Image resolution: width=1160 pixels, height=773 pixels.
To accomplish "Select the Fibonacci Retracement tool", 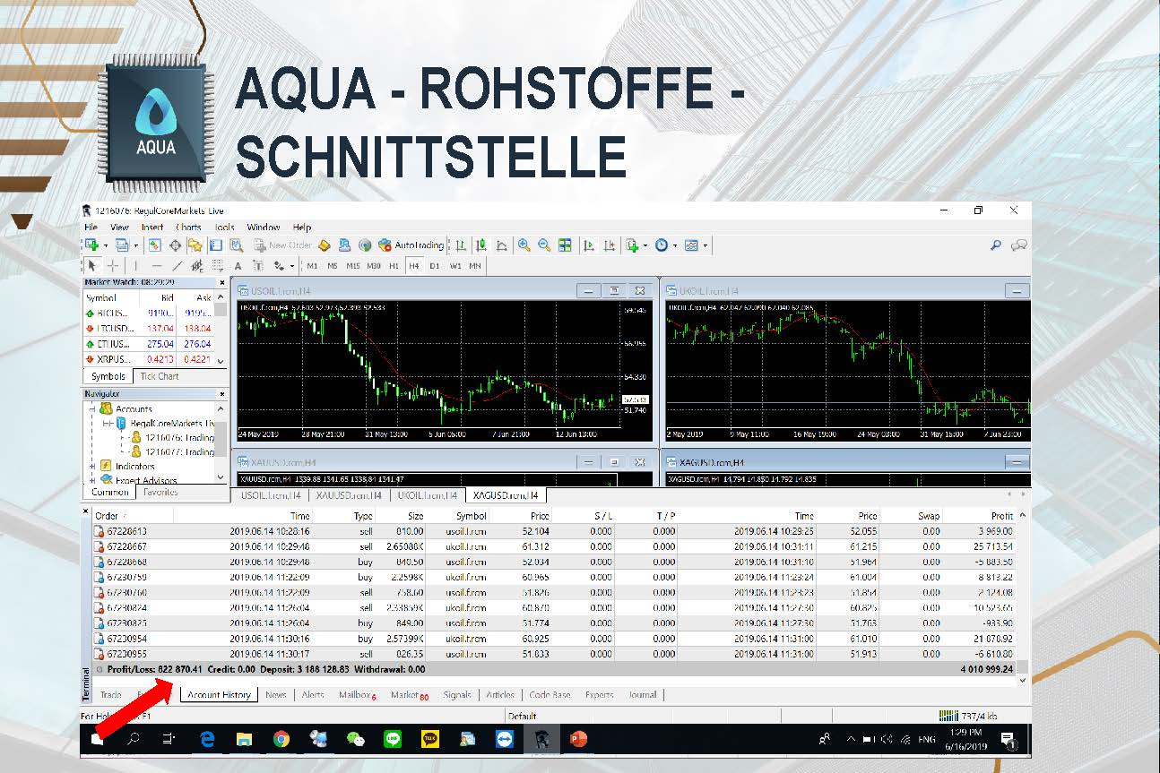I will tap(217, 265).
